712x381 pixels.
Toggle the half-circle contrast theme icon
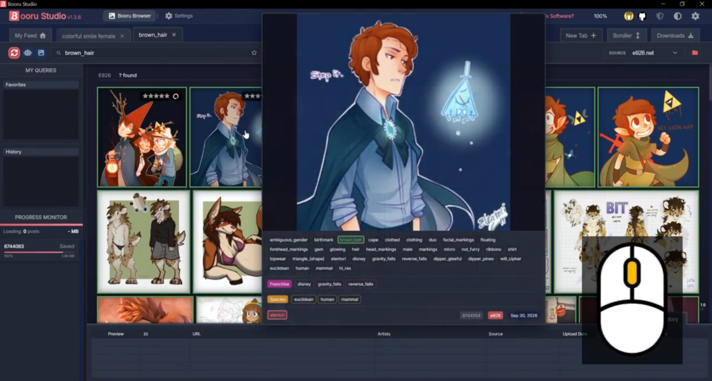[678, 16]
